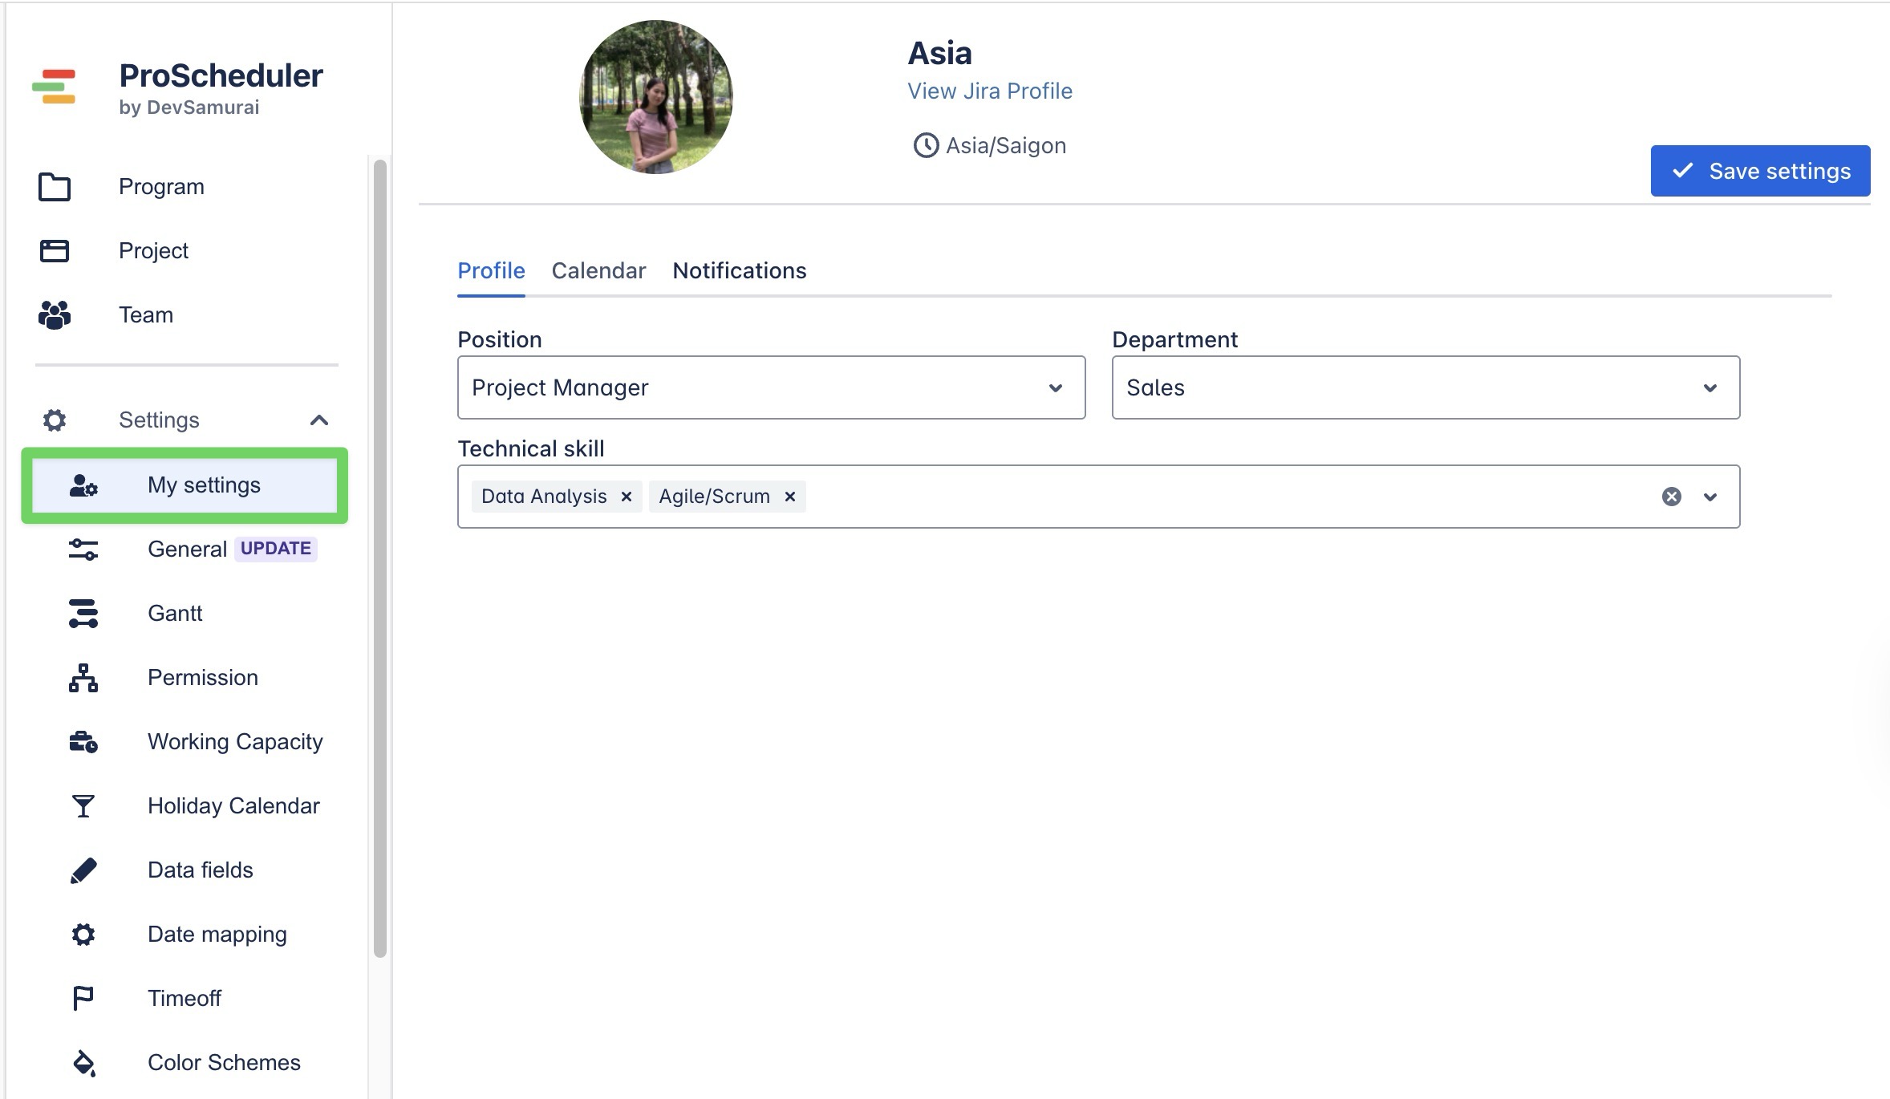Click the Save settings button
Image resolution: width=1890 pixels, height=1099 pixels.
pos(1760,171)
